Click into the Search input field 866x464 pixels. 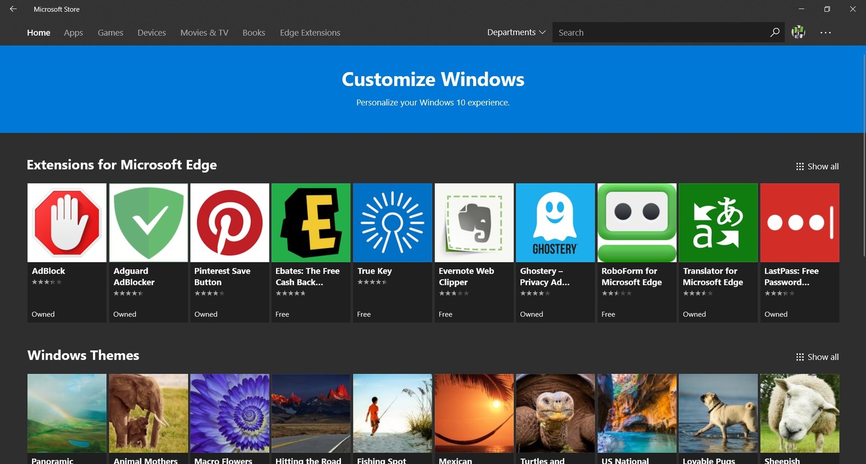click(660, 32)
